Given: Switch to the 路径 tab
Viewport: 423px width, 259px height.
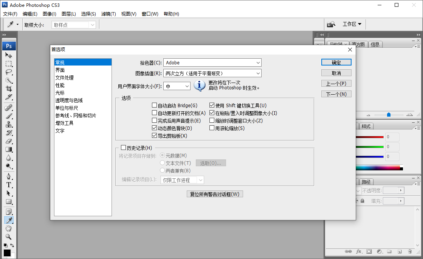Looking at the screenshot, I should tap(366, 181).
